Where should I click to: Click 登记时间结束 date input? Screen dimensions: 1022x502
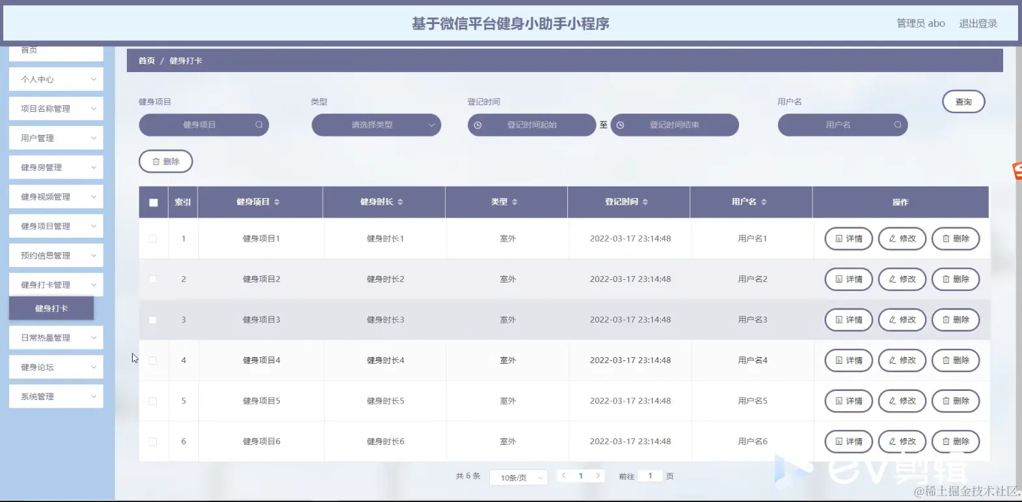tap(675, 125)
